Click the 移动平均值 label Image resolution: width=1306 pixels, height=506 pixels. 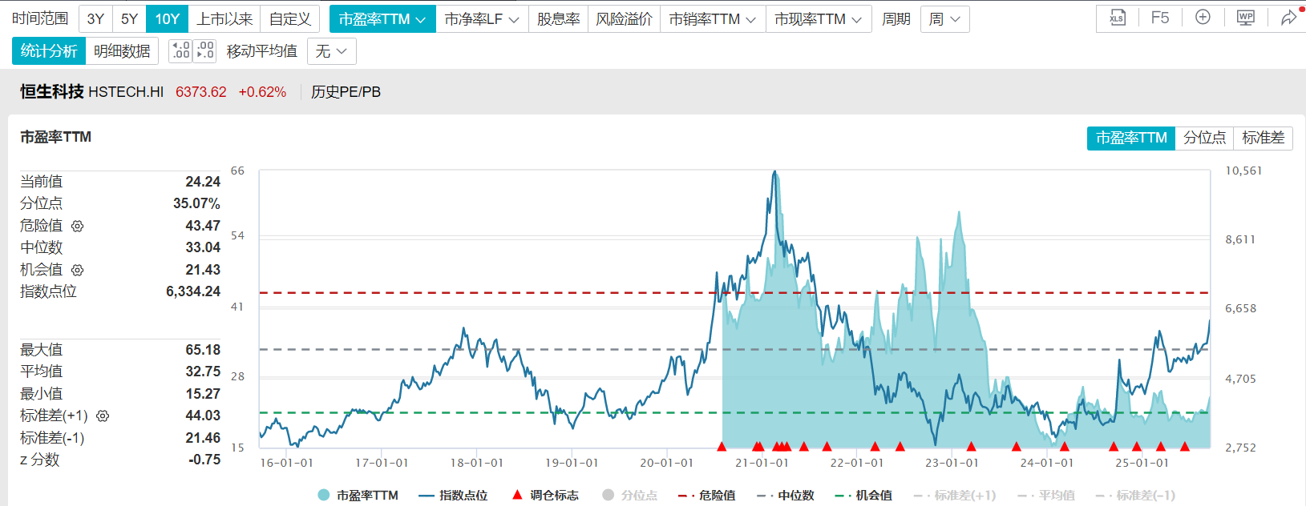tap(262, 51)
